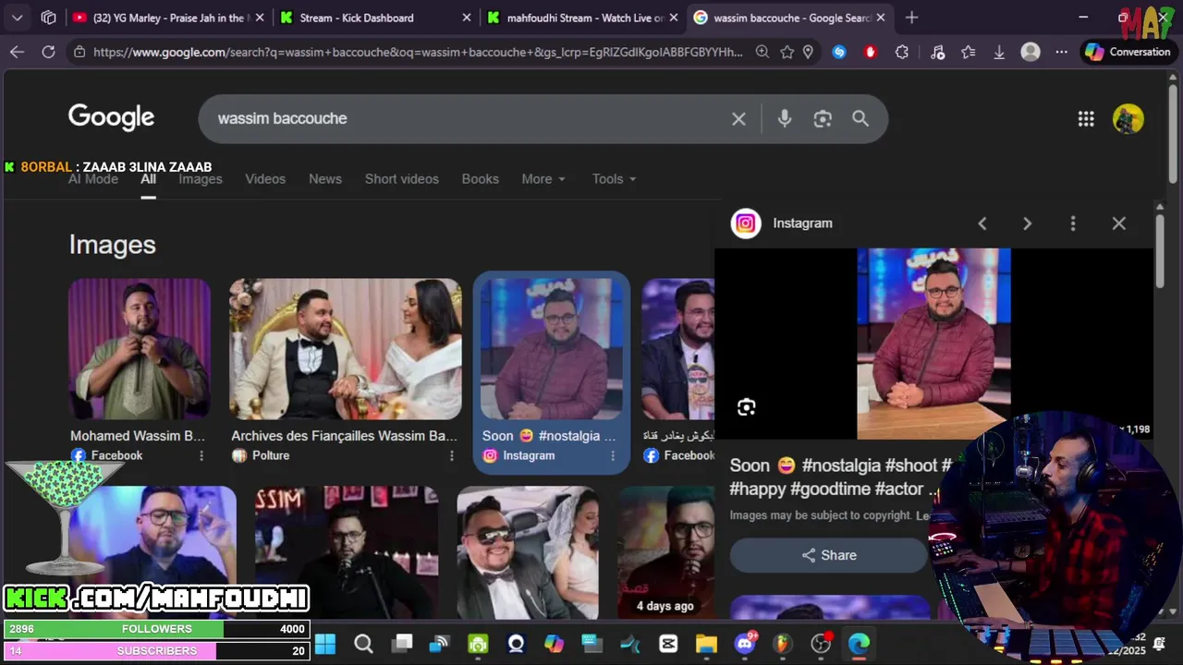Open FL Studio from taskbar
1183x665 pixels.
coord(783,644)
